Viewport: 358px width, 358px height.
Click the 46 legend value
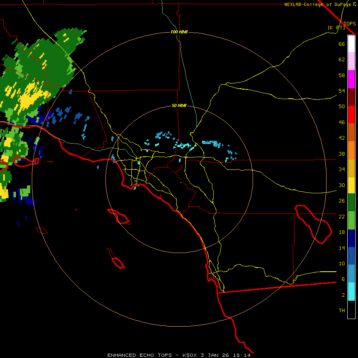[x=342, y=123]
